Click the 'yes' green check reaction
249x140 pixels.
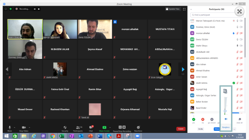pos(194,119)
